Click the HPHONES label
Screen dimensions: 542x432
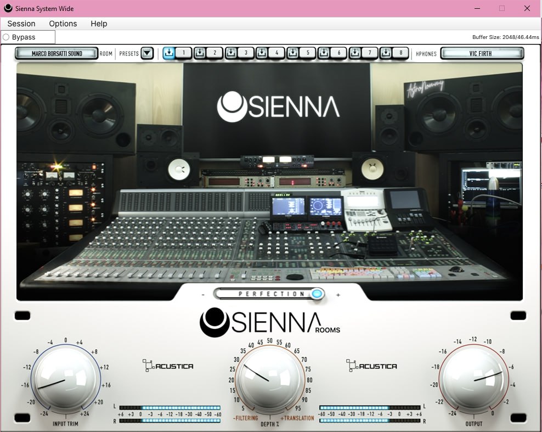[x=426, y=54]
